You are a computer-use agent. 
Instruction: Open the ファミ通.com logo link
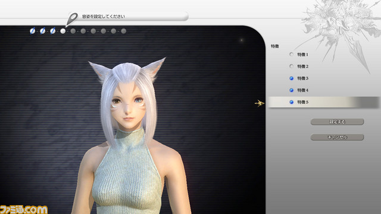pyautogui.click(x=24, y=209)
